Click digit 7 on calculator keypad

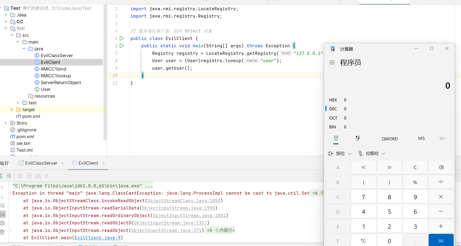point(363,197)
